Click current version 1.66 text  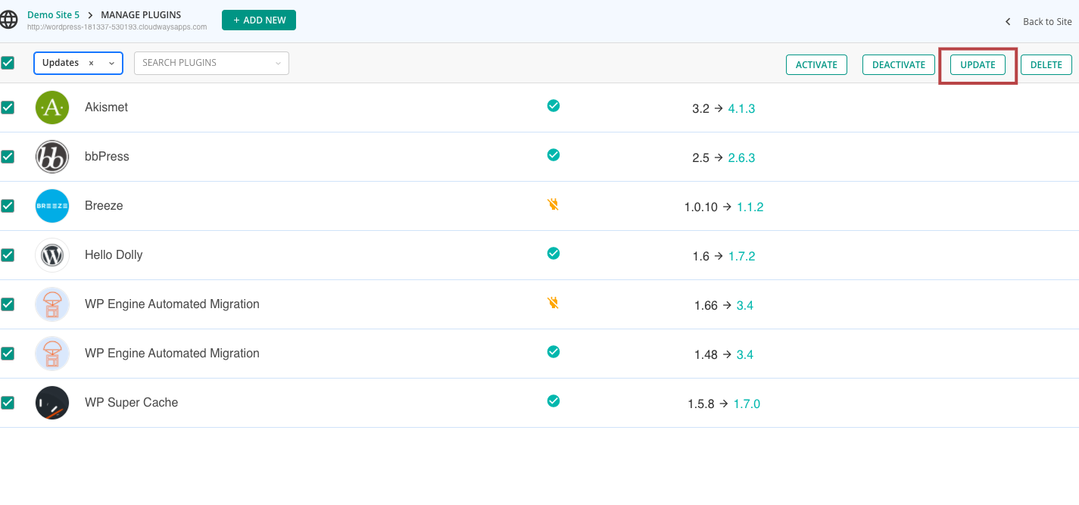pyautogui.click(x=706, y=306)
